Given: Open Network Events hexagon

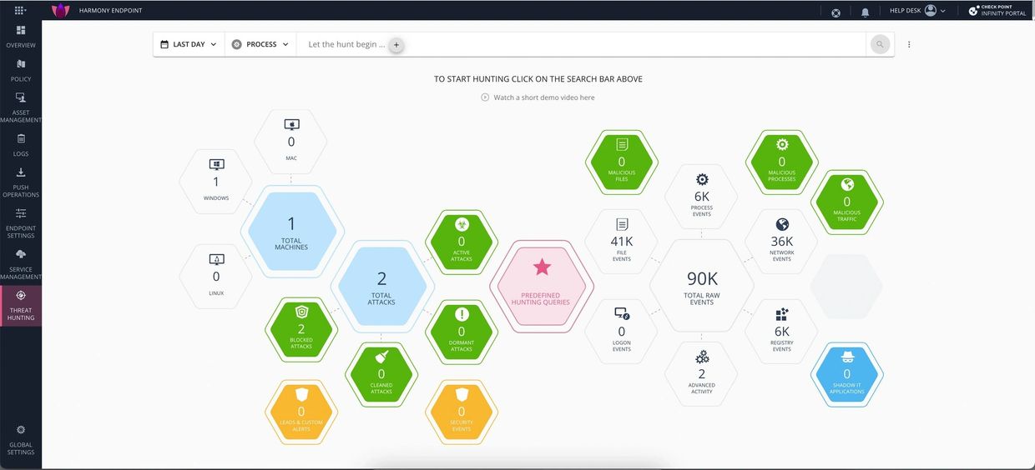Looking at the screenshot, I should [x=782, y=242].
